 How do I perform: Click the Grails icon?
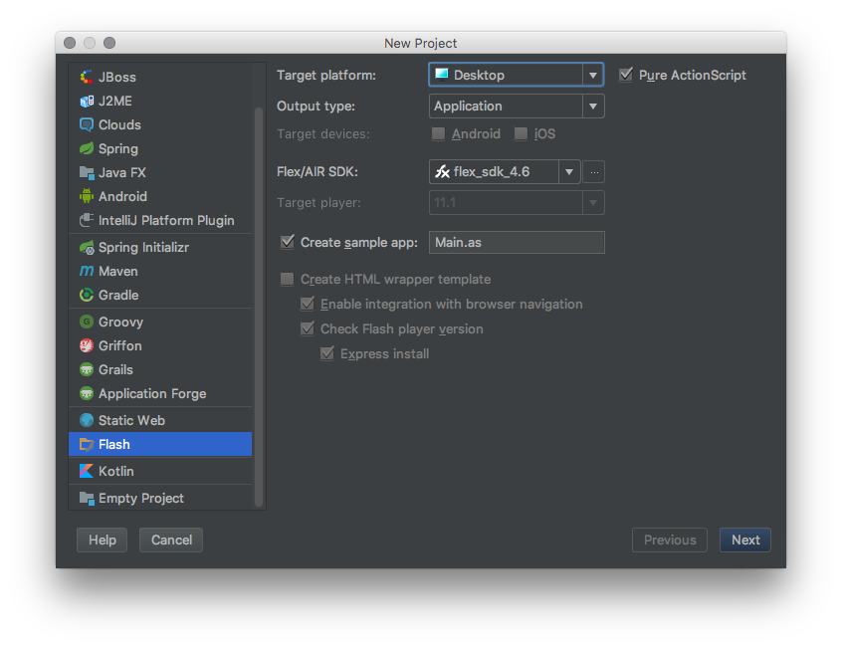point(87,369)
